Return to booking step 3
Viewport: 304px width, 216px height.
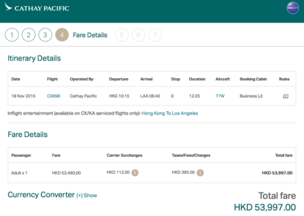coord(45,35)
